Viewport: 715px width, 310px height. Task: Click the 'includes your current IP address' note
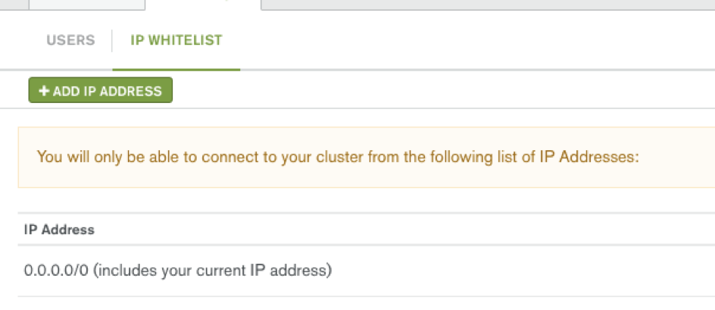pyautogui.click(x=213, y=271)
